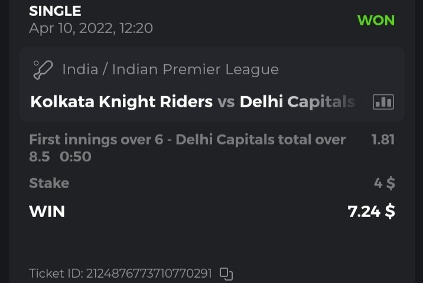Viewport: 423px width, 283px height.
Task: Copy the Ticket ID using copy icon
Action: pyautogui.click(x=226, y=274)
